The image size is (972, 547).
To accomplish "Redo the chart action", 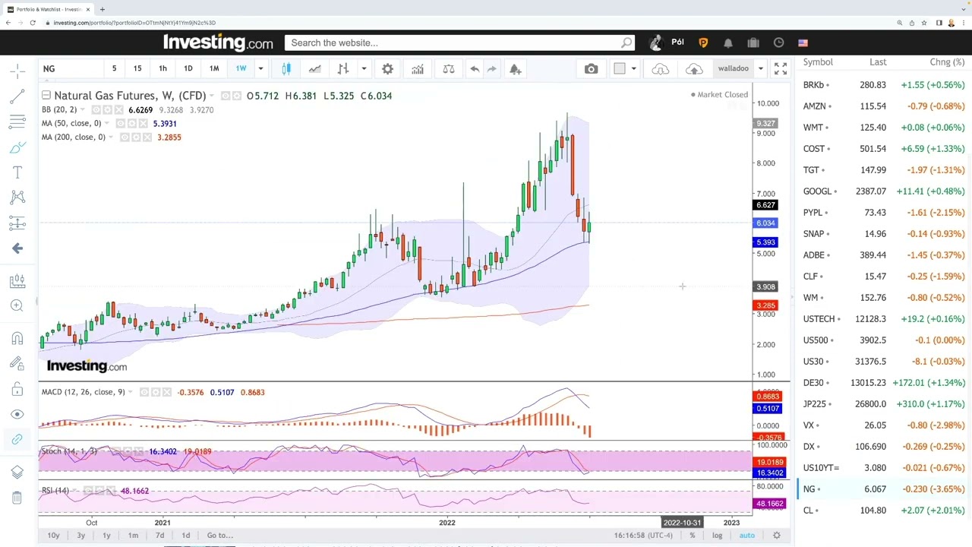I will click(492, 69).
